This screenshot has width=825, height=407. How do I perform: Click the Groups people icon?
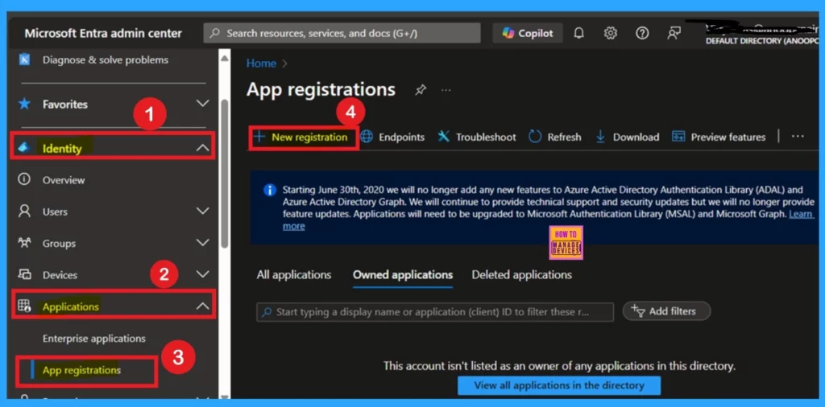[x=24, y=243]
